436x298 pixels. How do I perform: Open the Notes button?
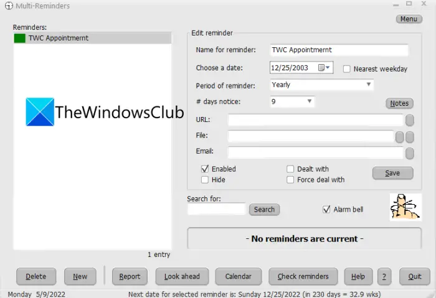(399, 103)
